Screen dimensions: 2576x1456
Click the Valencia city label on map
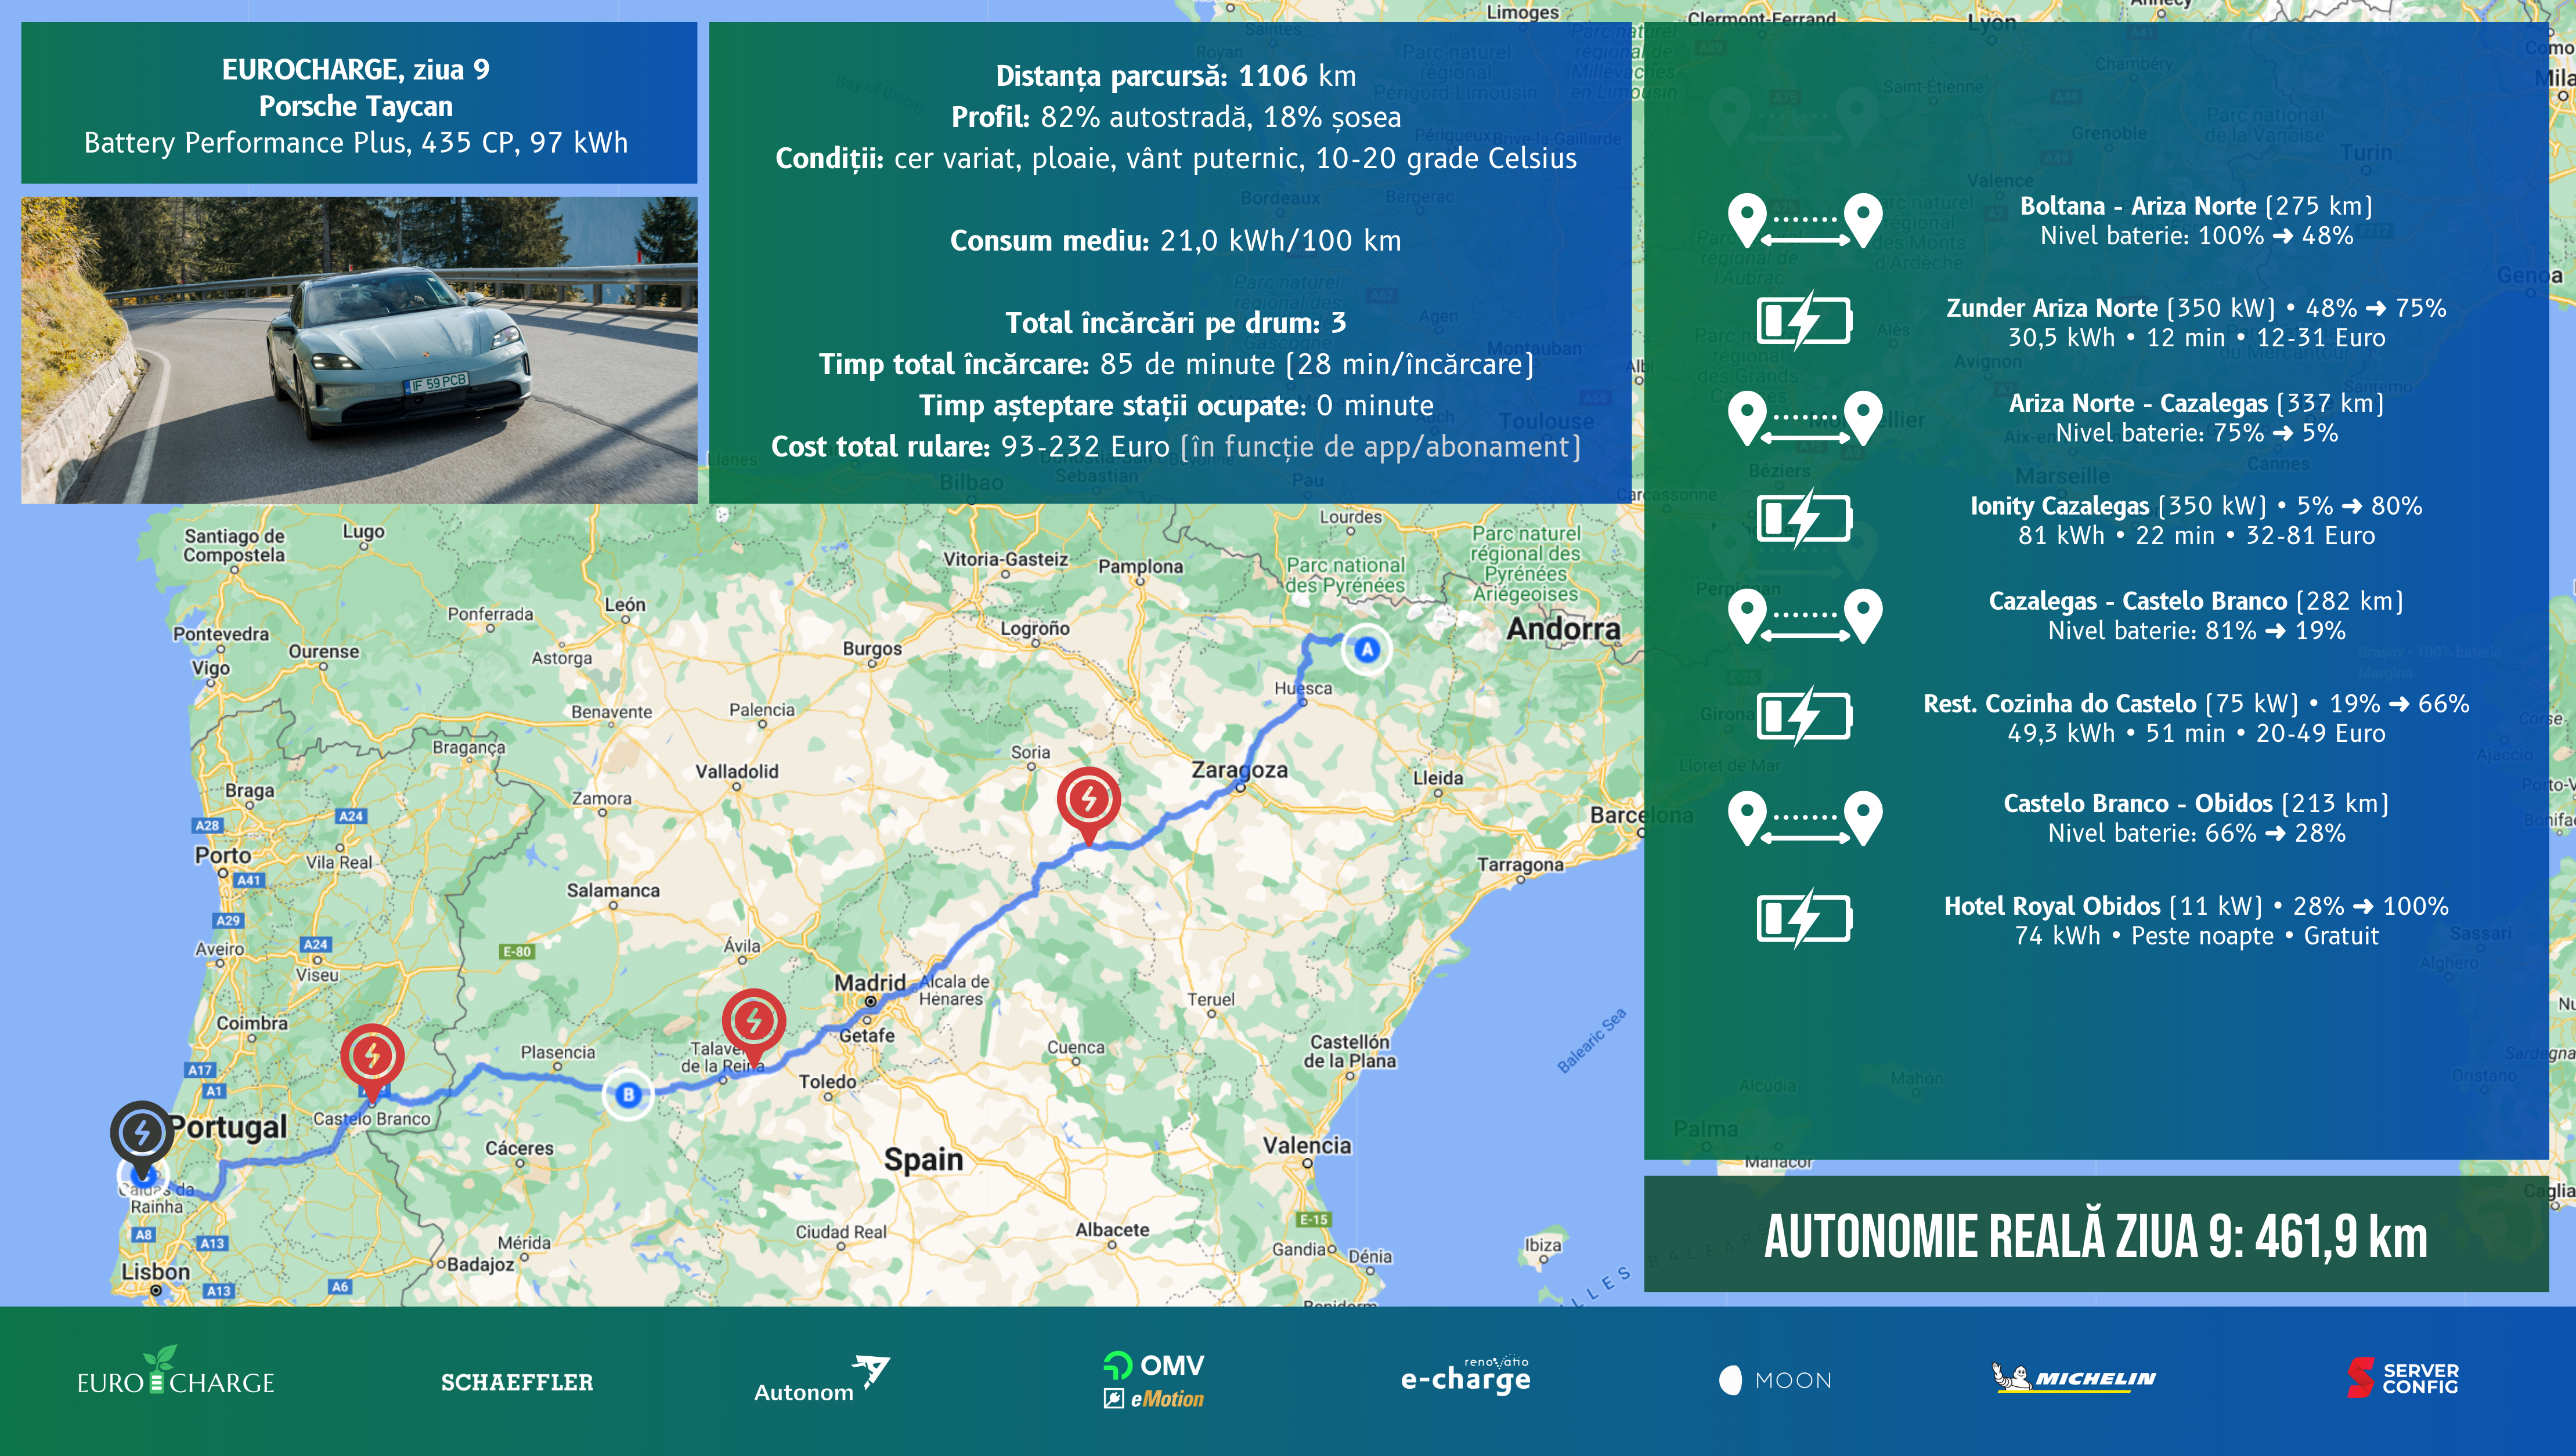pos(1307,1145)
